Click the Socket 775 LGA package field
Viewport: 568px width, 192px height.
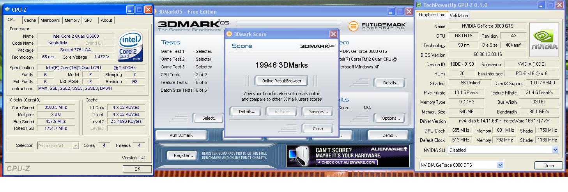(x=76, y=50)
